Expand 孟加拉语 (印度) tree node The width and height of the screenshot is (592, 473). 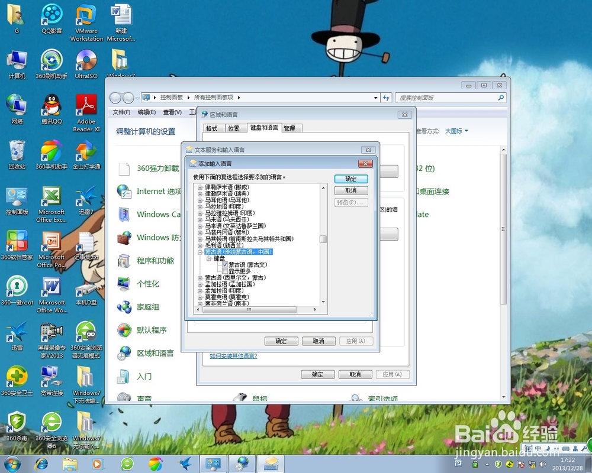[x=200, y=291]
